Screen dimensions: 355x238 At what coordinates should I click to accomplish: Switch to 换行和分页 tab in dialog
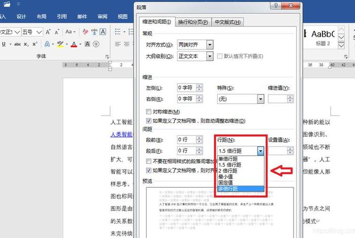click(193, 22)
